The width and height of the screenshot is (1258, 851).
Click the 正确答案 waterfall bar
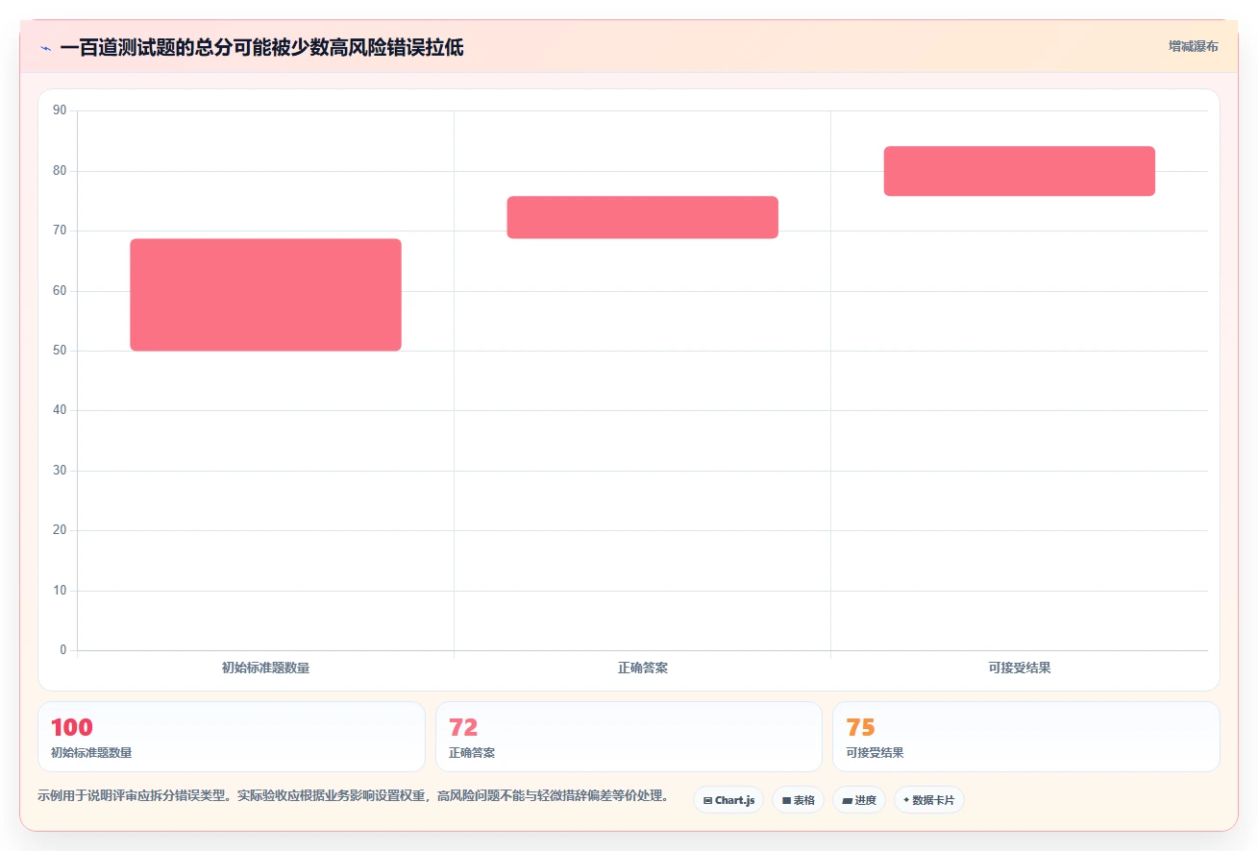[642, 217]
